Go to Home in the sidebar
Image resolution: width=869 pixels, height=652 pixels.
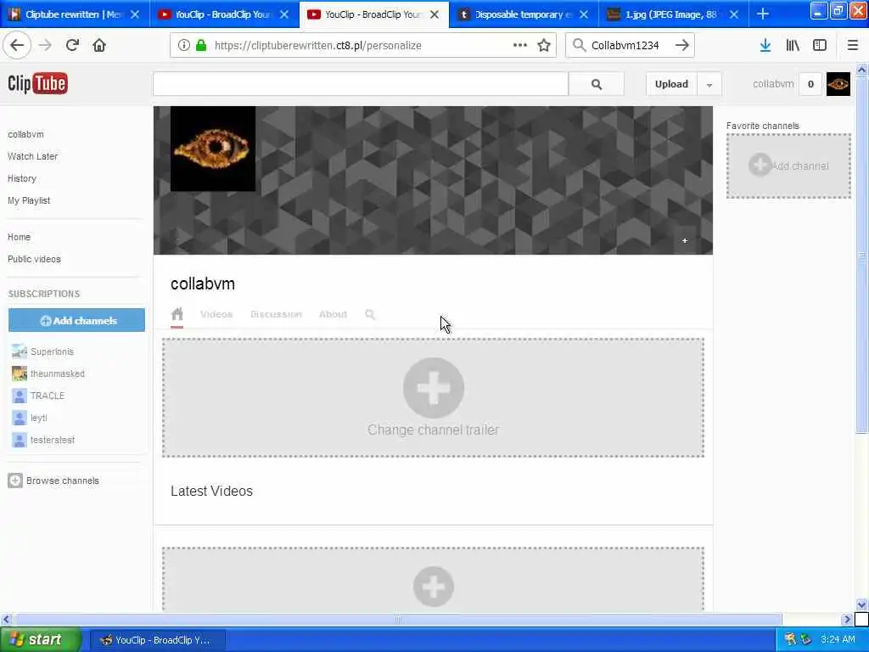tap(19, 237)
